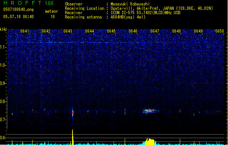Click the 0.6 kHz axis label
This screenshot has width=228, height=145.
[x=3, y=138]
